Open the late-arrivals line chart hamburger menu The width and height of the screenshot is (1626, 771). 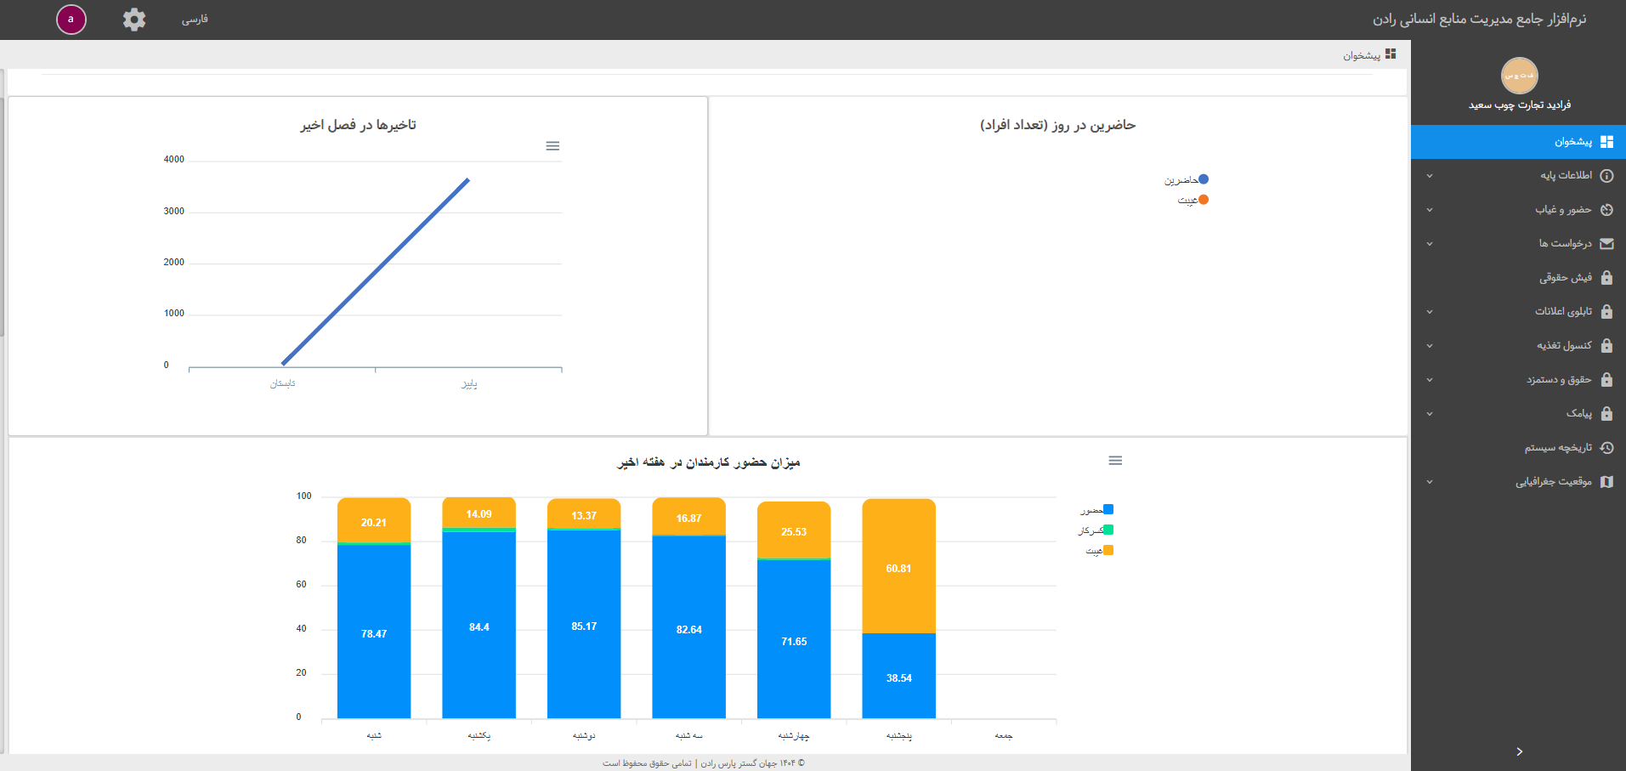pos(552,146)
